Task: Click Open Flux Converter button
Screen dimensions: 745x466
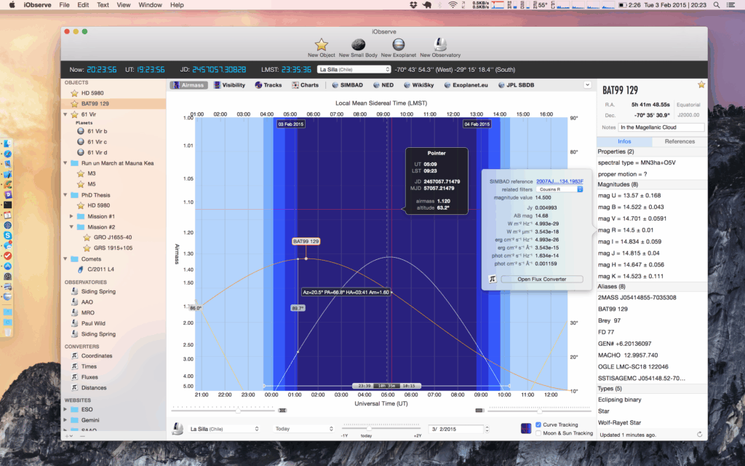Action: pyautogui.click(x=541, y=279)
